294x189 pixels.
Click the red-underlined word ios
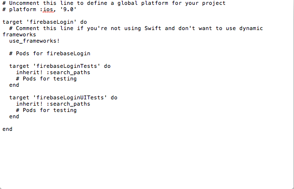tap(48, 9)
